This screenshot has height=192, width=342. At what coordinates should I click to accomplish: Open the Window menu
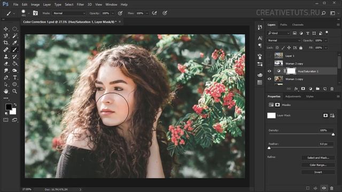click(111, 4)
